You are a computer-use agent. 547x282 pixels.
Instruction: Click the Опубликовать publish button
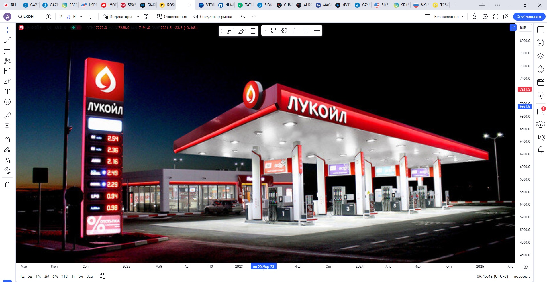(529, 17)
